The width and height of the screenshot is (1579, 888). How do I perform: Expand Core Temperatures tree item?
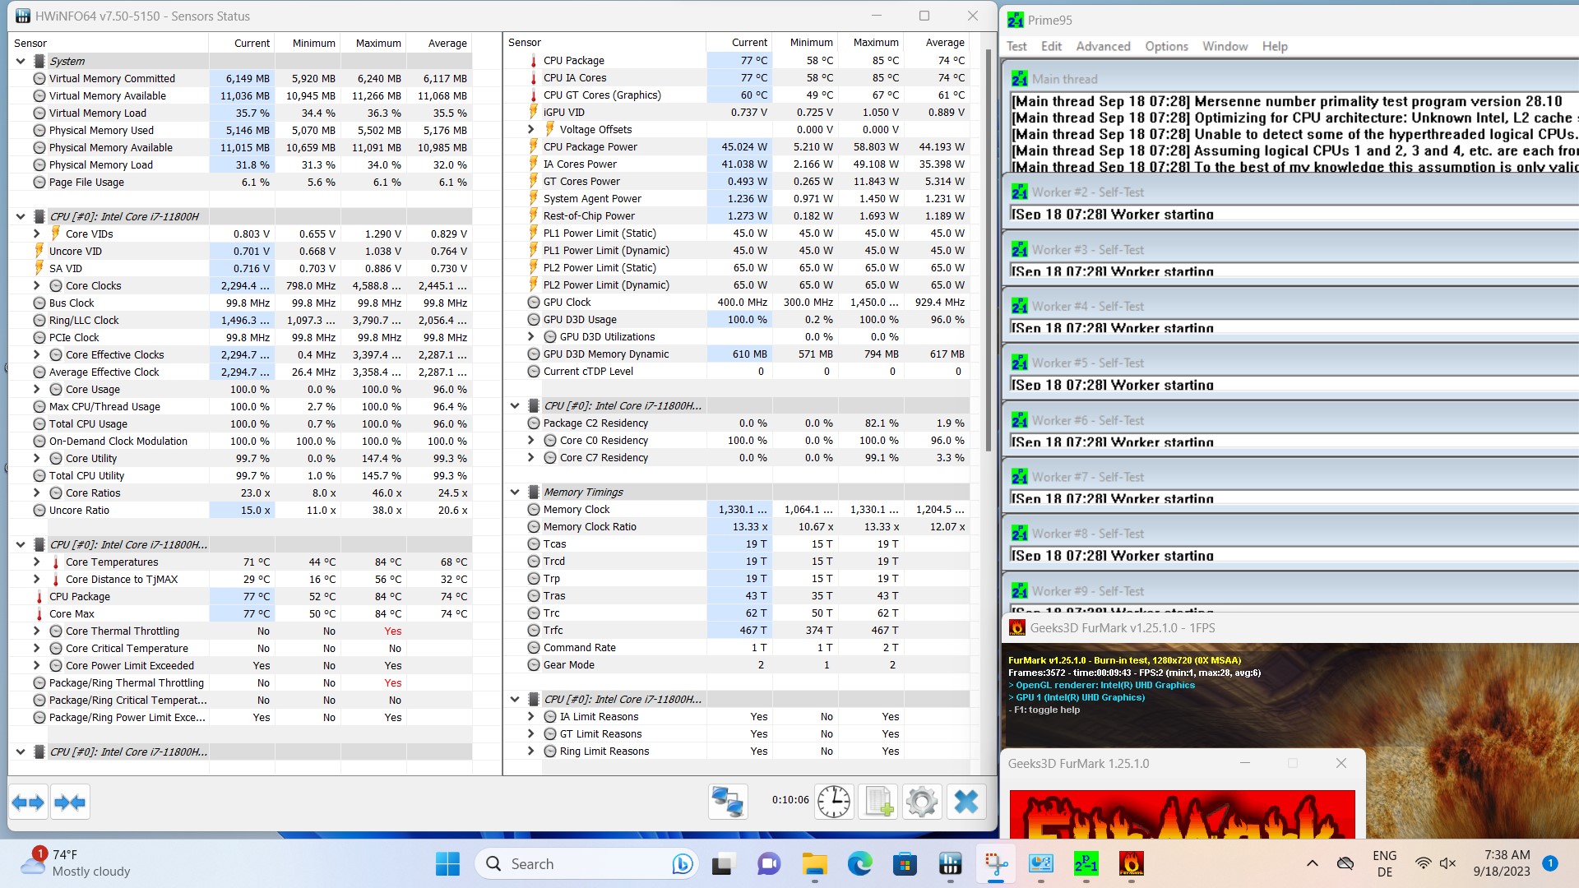point(37,562)
